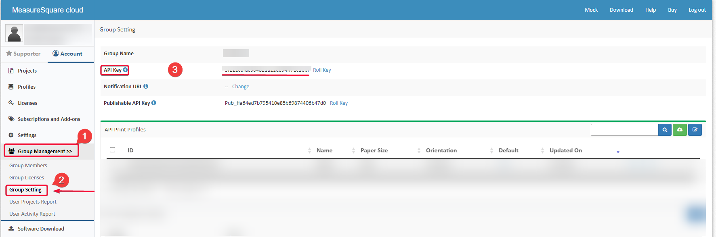Click the API Key info icon

coord(125,70)
